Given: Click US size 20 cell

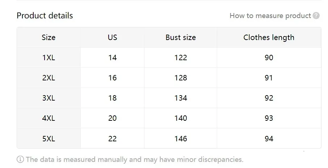Looking at the screenshot, I should [x=113, y=118].
